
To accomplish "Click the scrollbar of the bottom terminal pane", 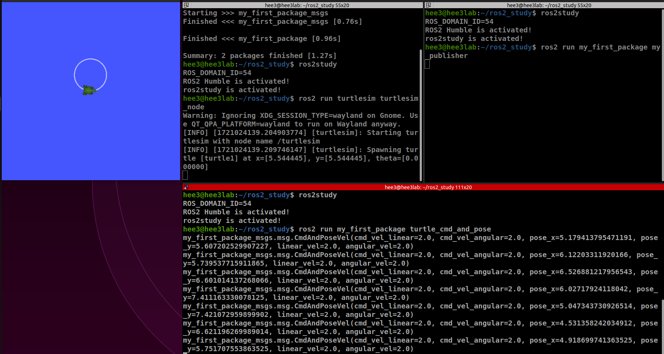I will [x=663, y=326].
